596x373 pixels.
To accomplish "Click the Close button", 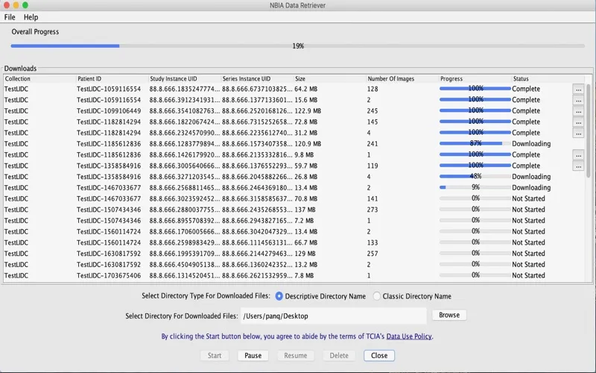I will tap(379, 356).
